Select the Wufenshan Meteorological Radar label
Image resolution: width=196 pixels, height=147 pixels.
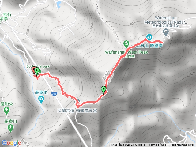(x=166, y=20)
